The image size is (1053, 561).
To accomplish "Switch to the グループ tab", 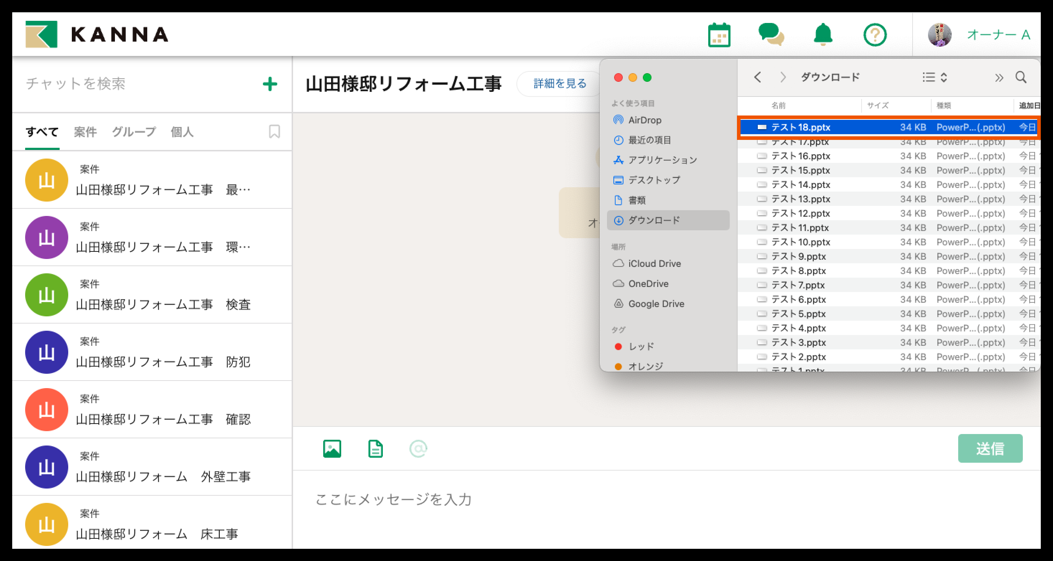I will pos(134,132).
